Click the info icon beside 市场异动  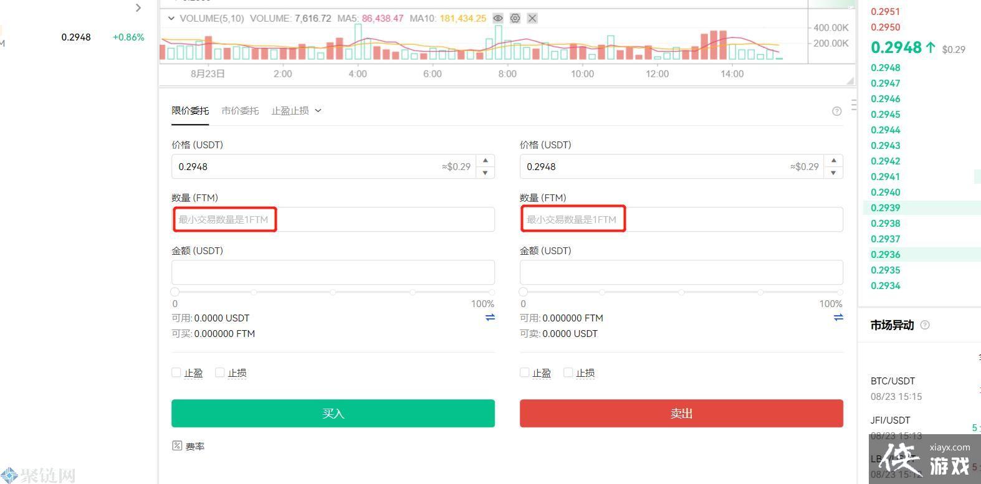(x=925, y=325)
